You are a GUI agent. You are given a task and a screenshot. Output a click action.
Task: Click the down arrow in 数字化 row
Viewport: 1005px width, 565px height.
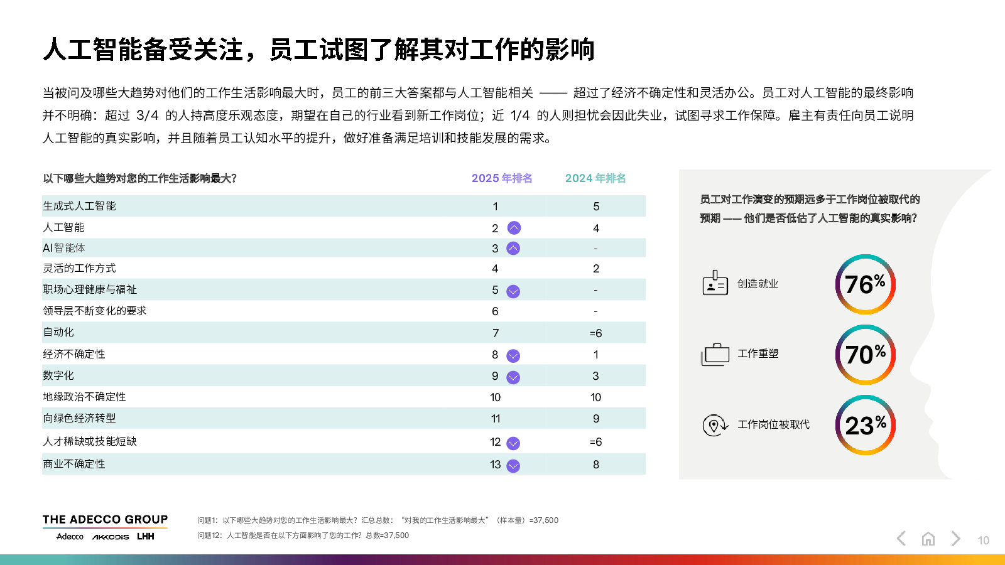pyautogui.click(x=513, y=377)
